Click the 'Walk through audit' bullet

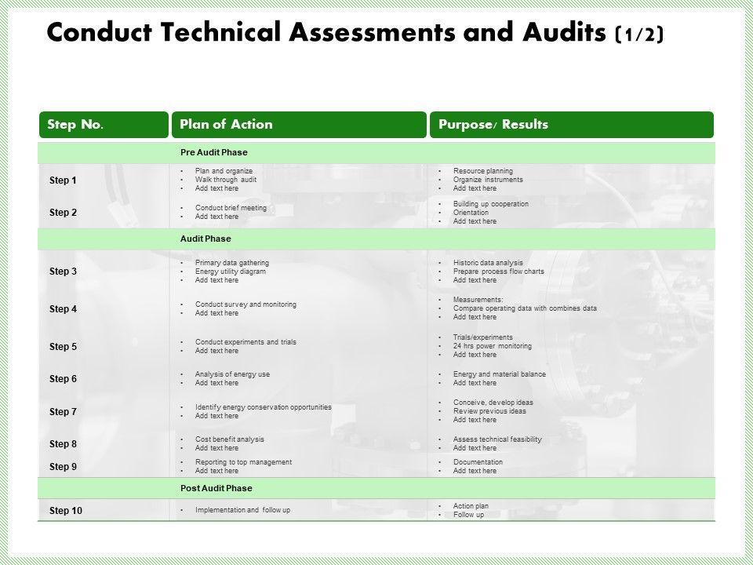click(226, 180)
